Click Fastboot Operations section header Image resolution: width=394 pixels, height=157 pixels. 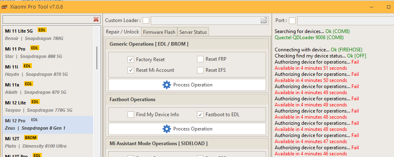pos(187,100)
